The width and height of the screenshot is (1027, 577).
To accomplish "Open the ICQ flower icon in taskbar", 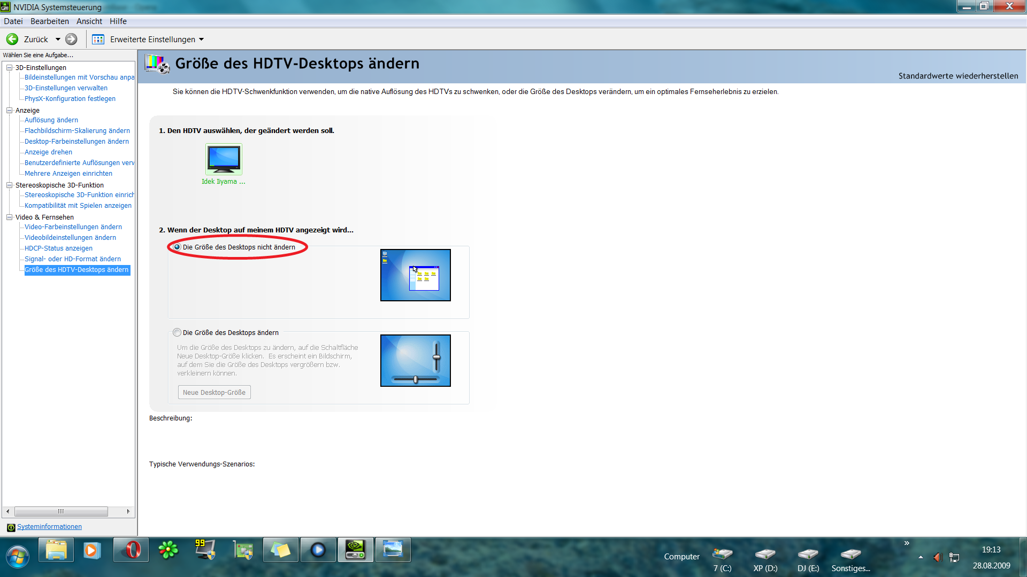I will point(168,550).
